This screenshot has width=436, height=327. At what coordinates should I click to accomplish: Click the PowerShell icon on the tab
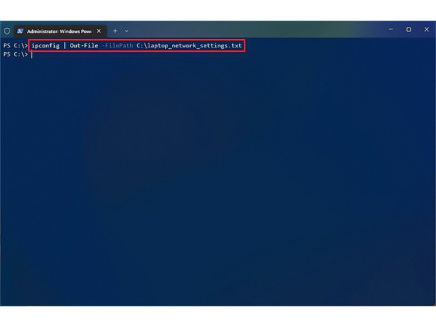[20, 31]
